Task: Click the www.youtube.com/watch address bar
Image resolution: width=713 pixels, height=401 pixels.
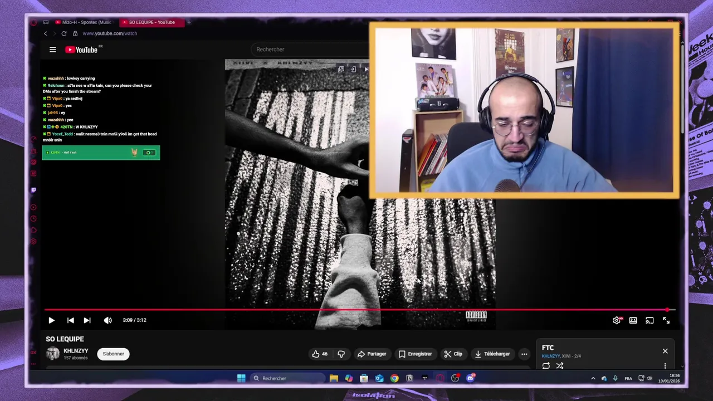Action: (110, 33)
